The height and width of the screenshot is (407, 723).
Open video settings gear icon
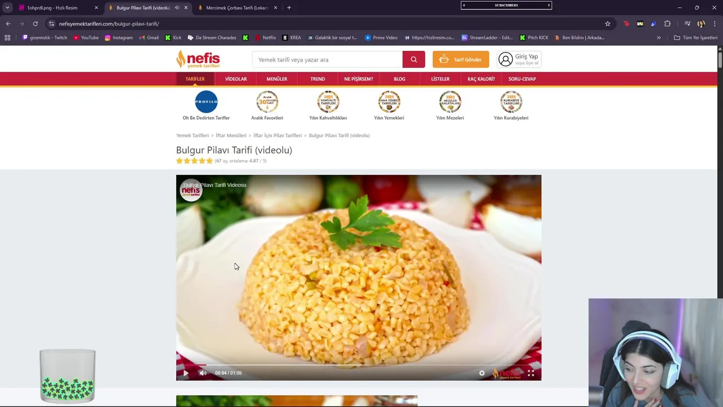(482, 373)
